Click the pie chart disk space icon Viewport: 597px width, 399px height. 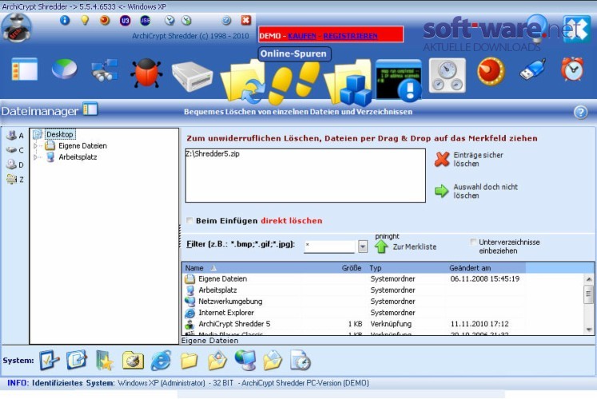(64, 69)
